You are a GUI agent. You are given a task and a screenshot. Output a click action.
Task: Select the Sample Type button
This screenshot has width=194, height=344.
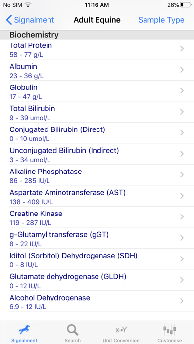coord(161,20)
